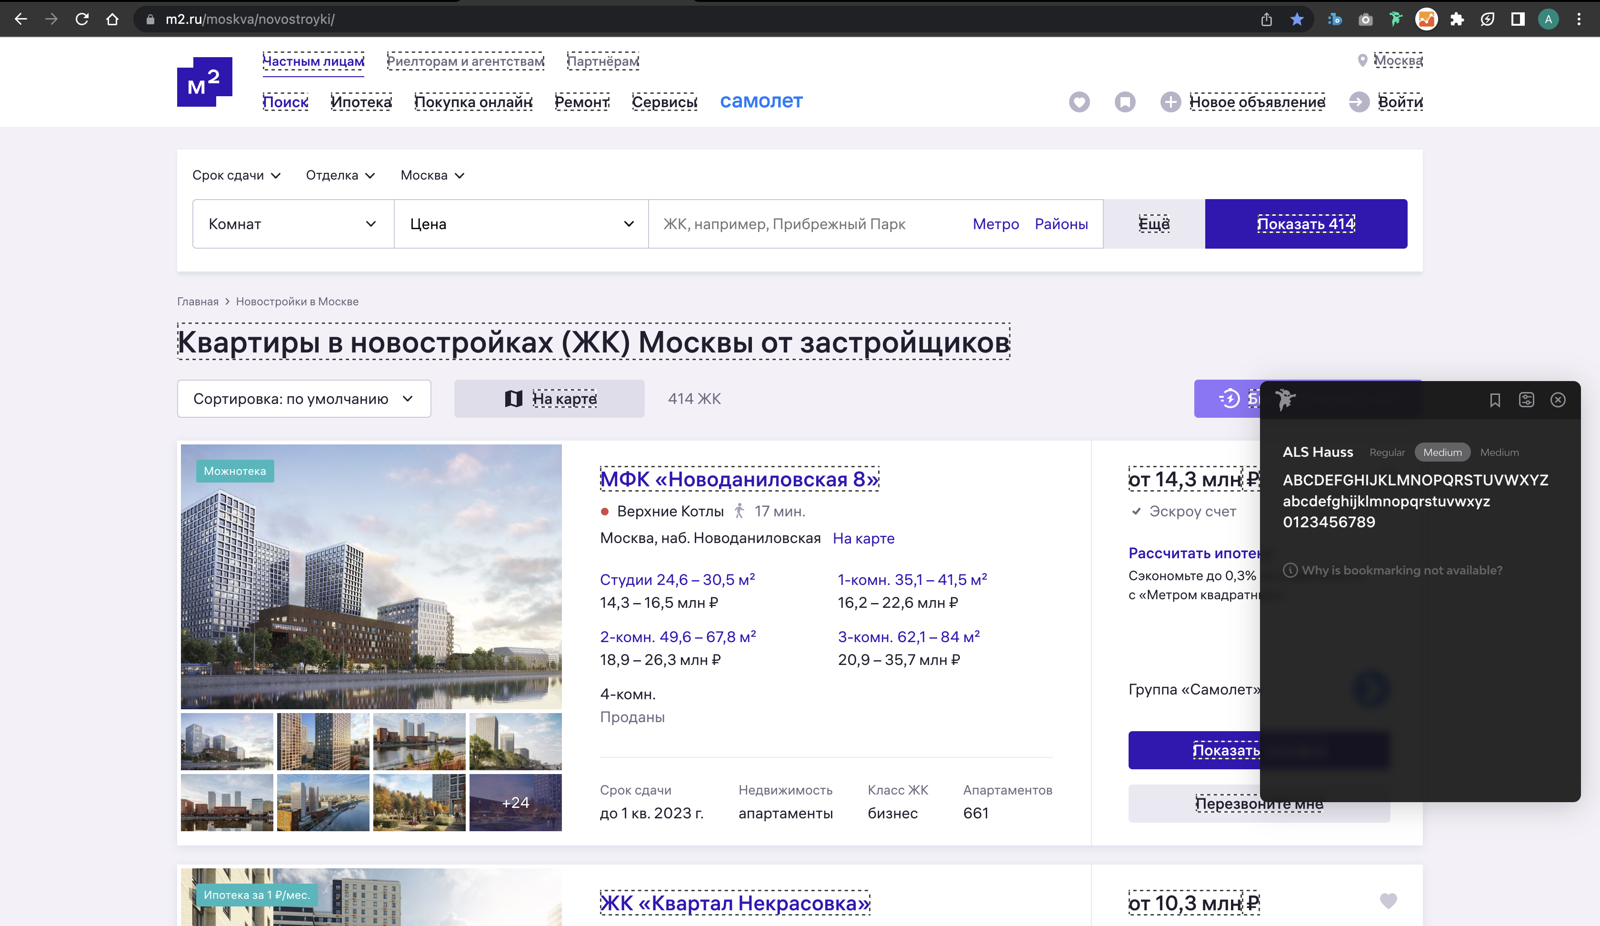Open the 'Цена' price dropdown
The height and width of the screenshot is (926, 1600).
click(x=520, y=224)
